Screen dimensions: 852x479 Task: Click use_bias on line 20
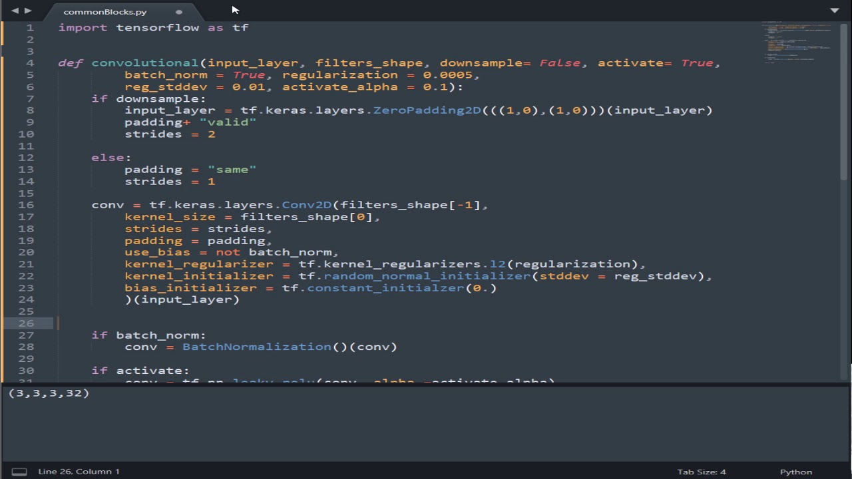click(x=157, y=252)
